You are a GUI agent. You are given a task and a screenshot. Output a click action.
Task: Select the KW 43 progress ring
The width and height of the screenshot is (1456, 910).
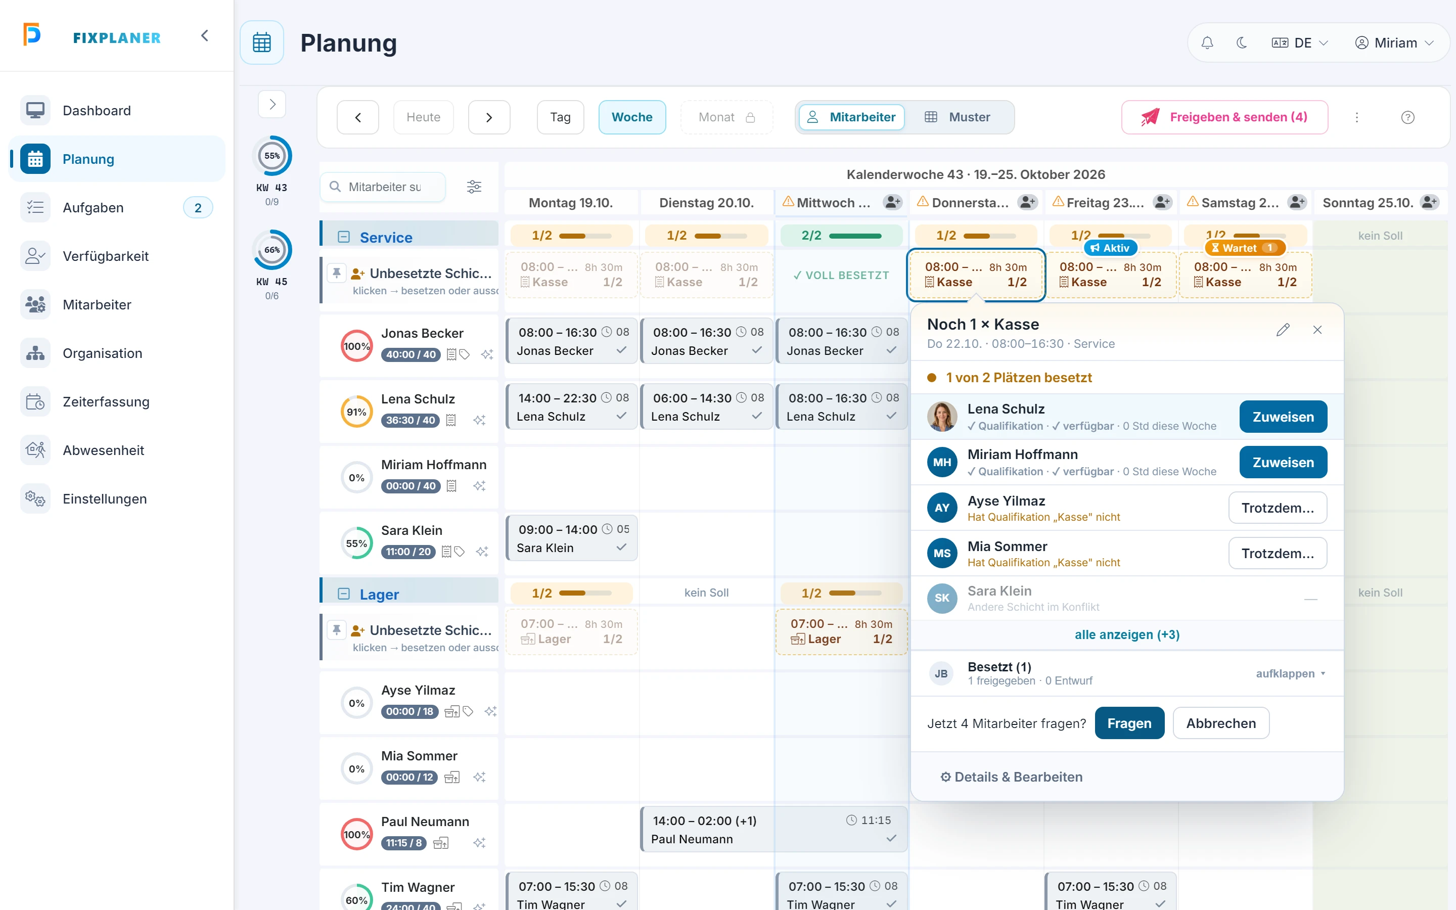(272, 156)
